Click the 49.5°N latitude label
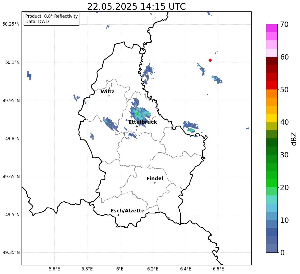Viewport: 300px width, 274px height. click(x=12, y=215)
